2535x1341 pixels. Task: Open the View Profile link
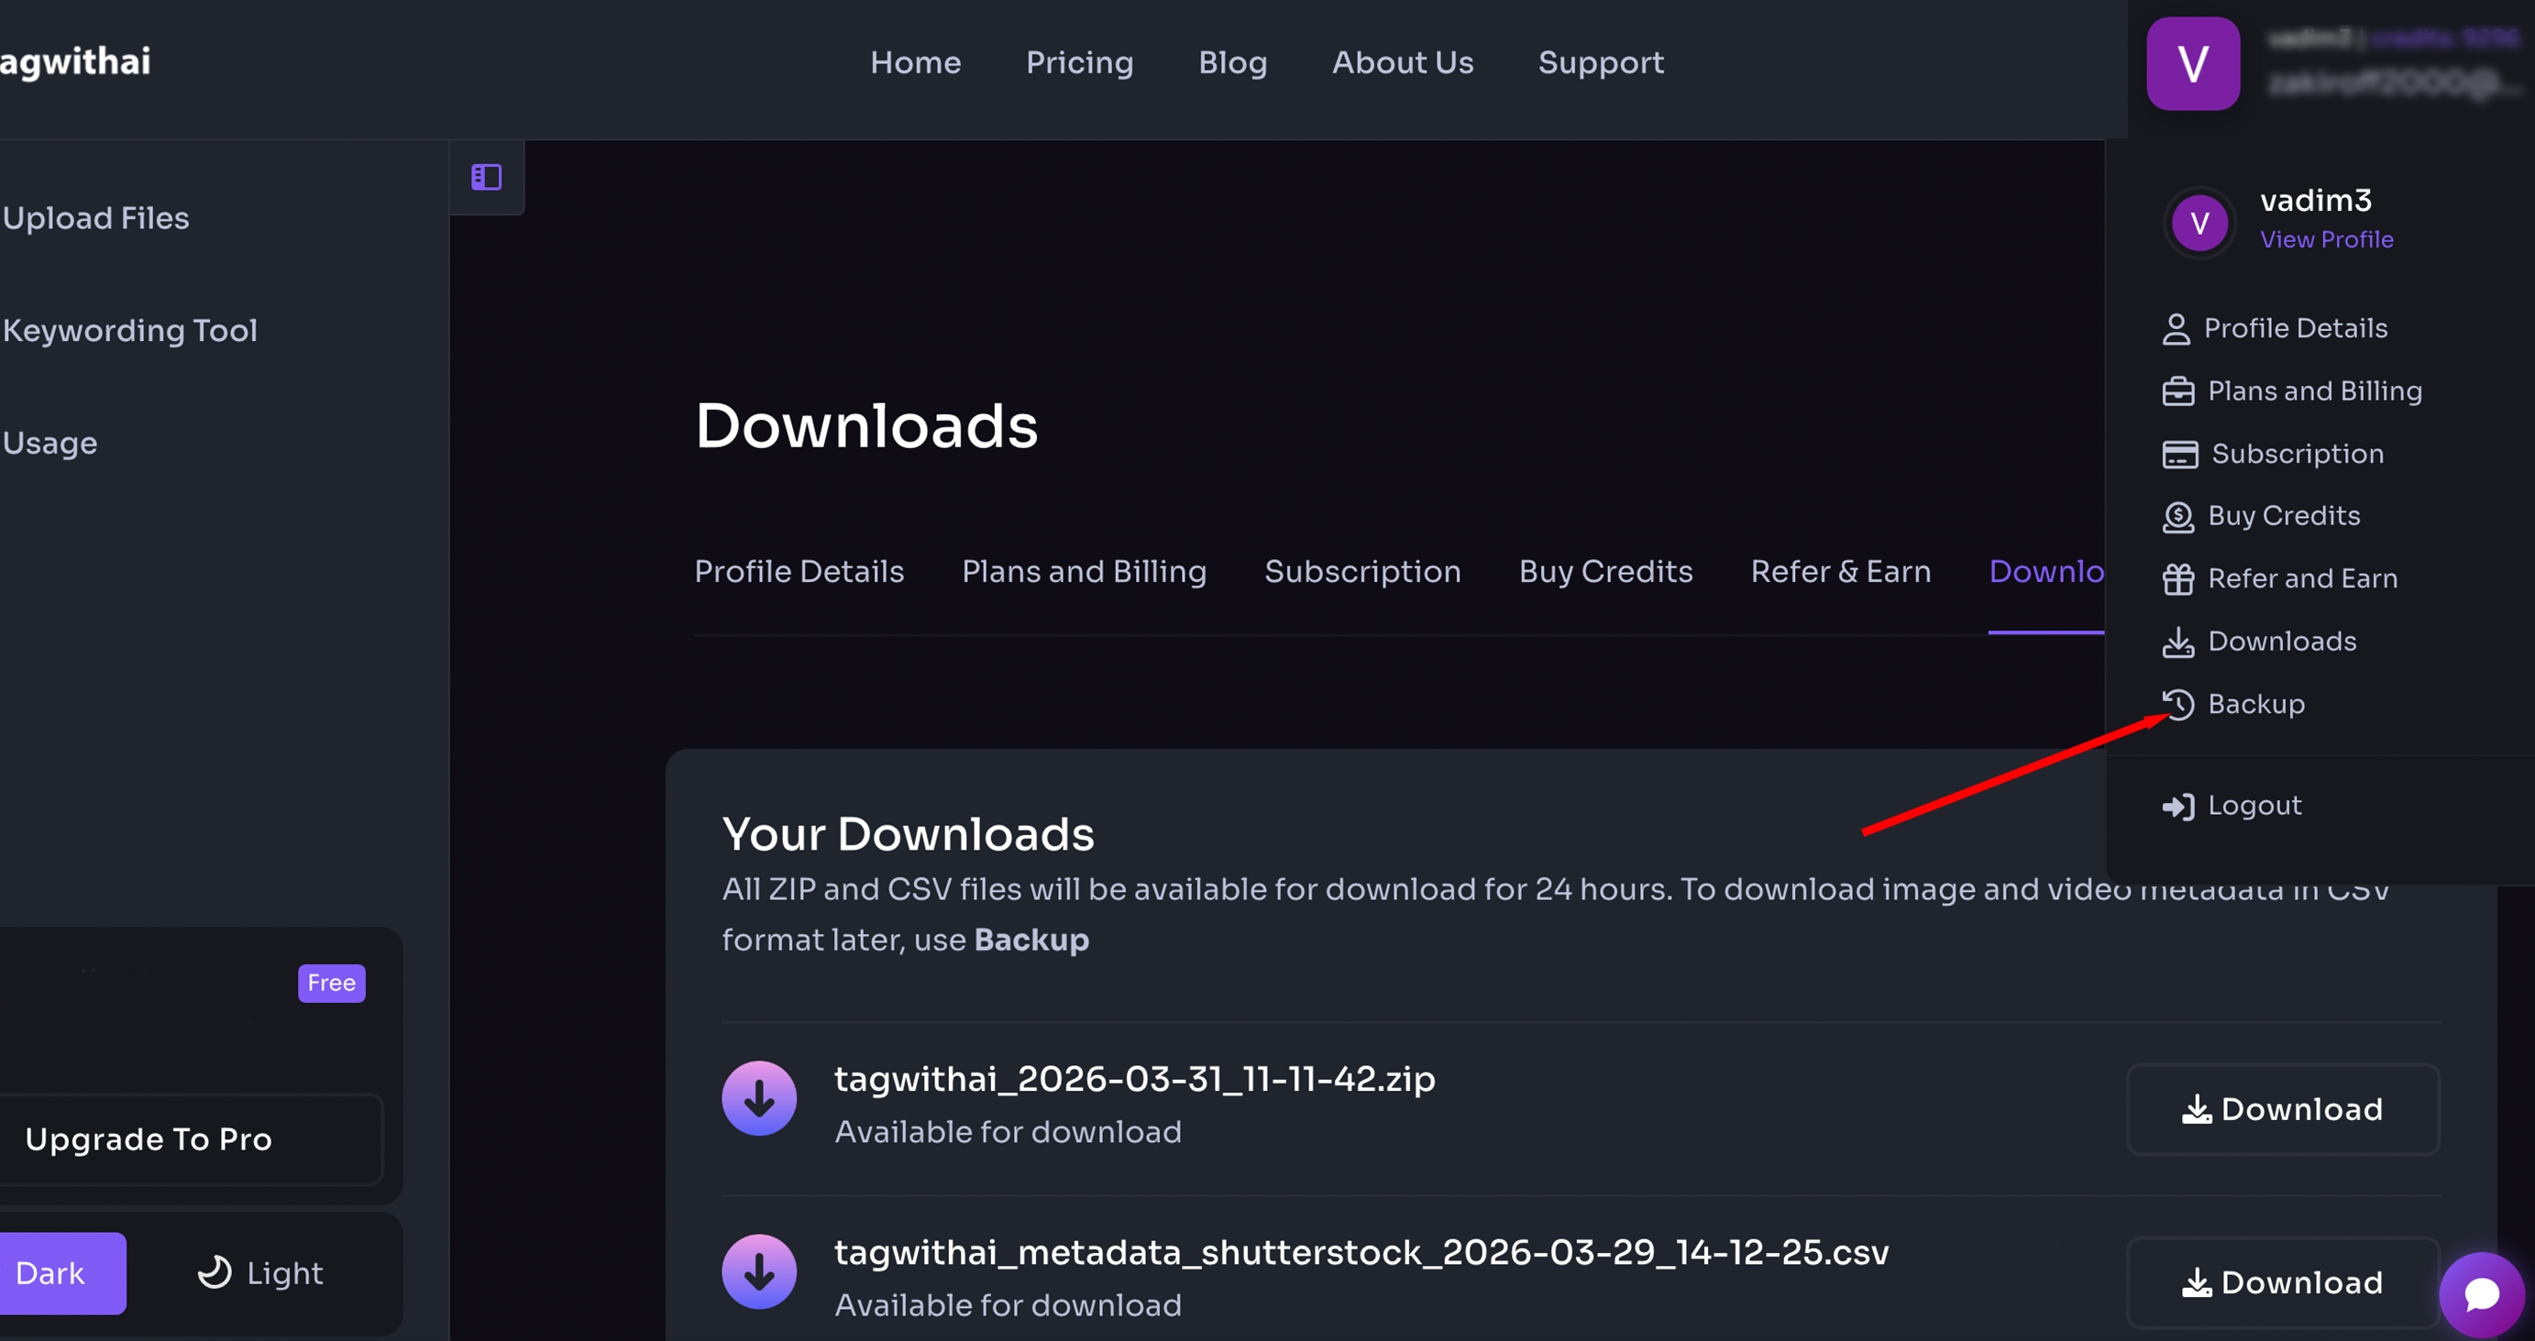pyautogui.click(x=2328, y=239)
